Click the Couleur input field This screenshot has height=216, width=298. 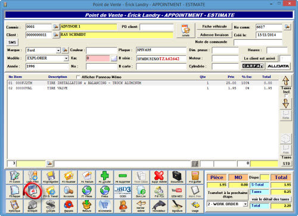[x=101, y=50]
